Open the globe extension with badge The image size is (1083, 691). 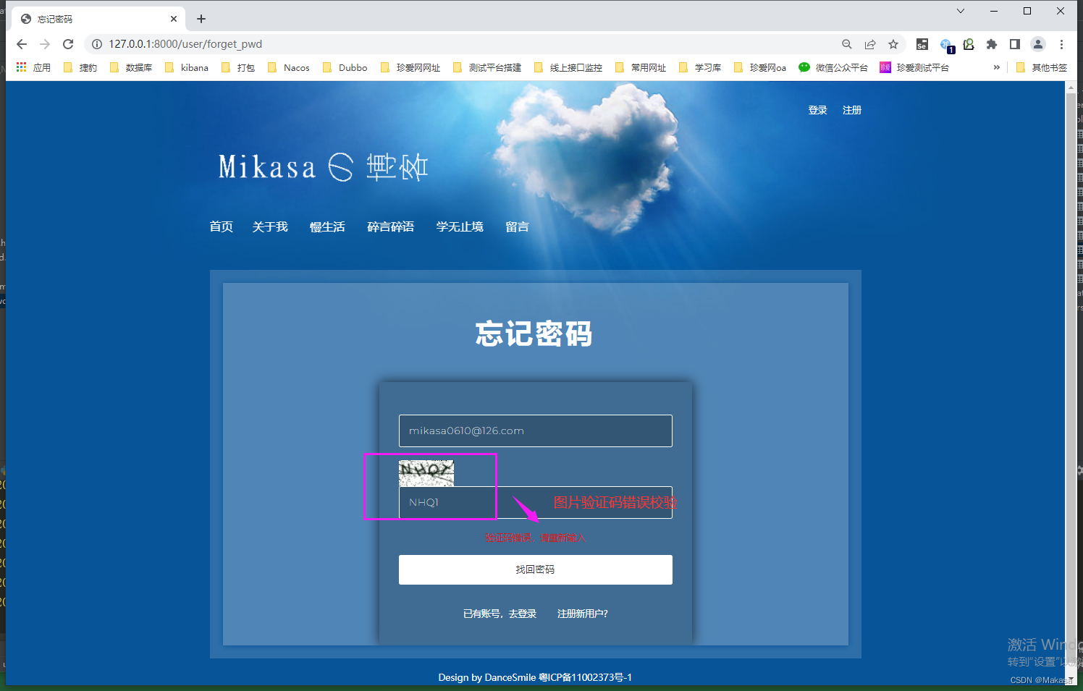(947, 45)
